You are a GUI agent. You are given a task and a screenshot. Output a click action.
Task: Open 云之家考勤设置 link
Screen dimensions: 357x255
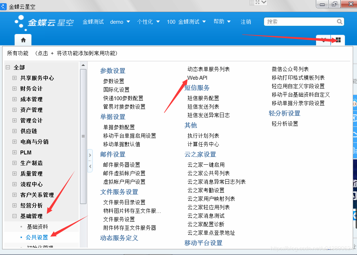click(x=206, y=190)
